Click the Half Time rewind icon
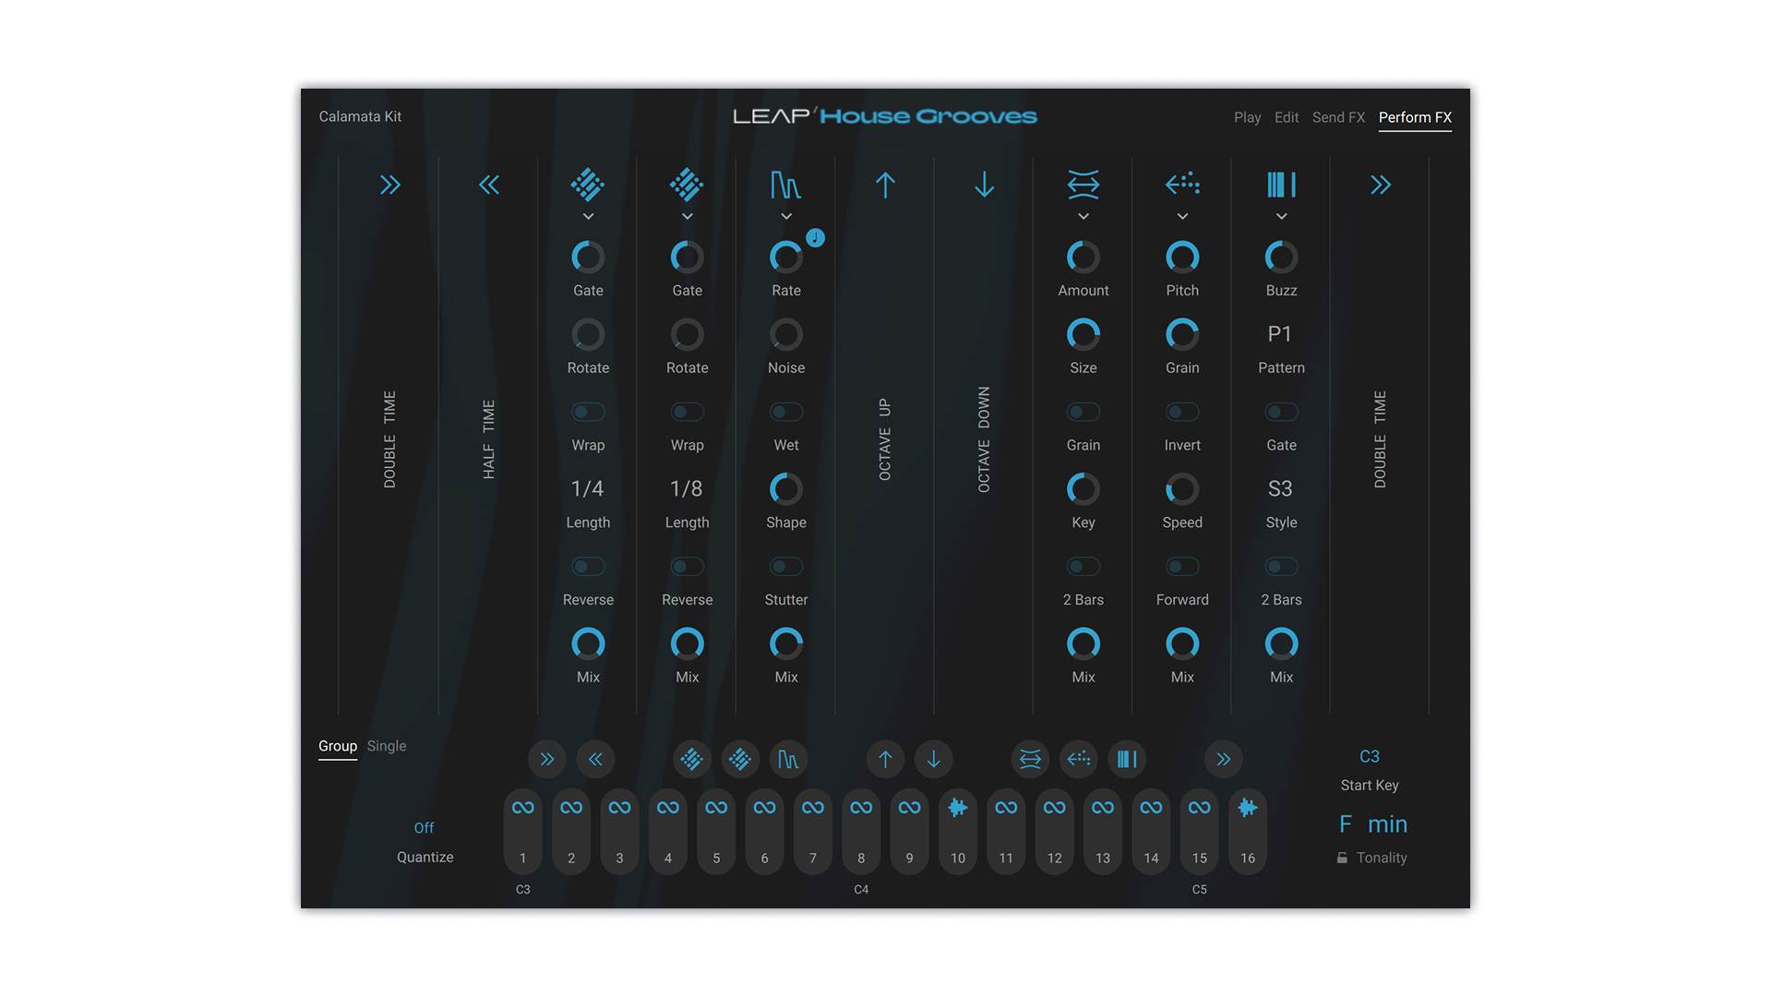This screenshot has width=1772, height=997. click(x=489, y=186)
